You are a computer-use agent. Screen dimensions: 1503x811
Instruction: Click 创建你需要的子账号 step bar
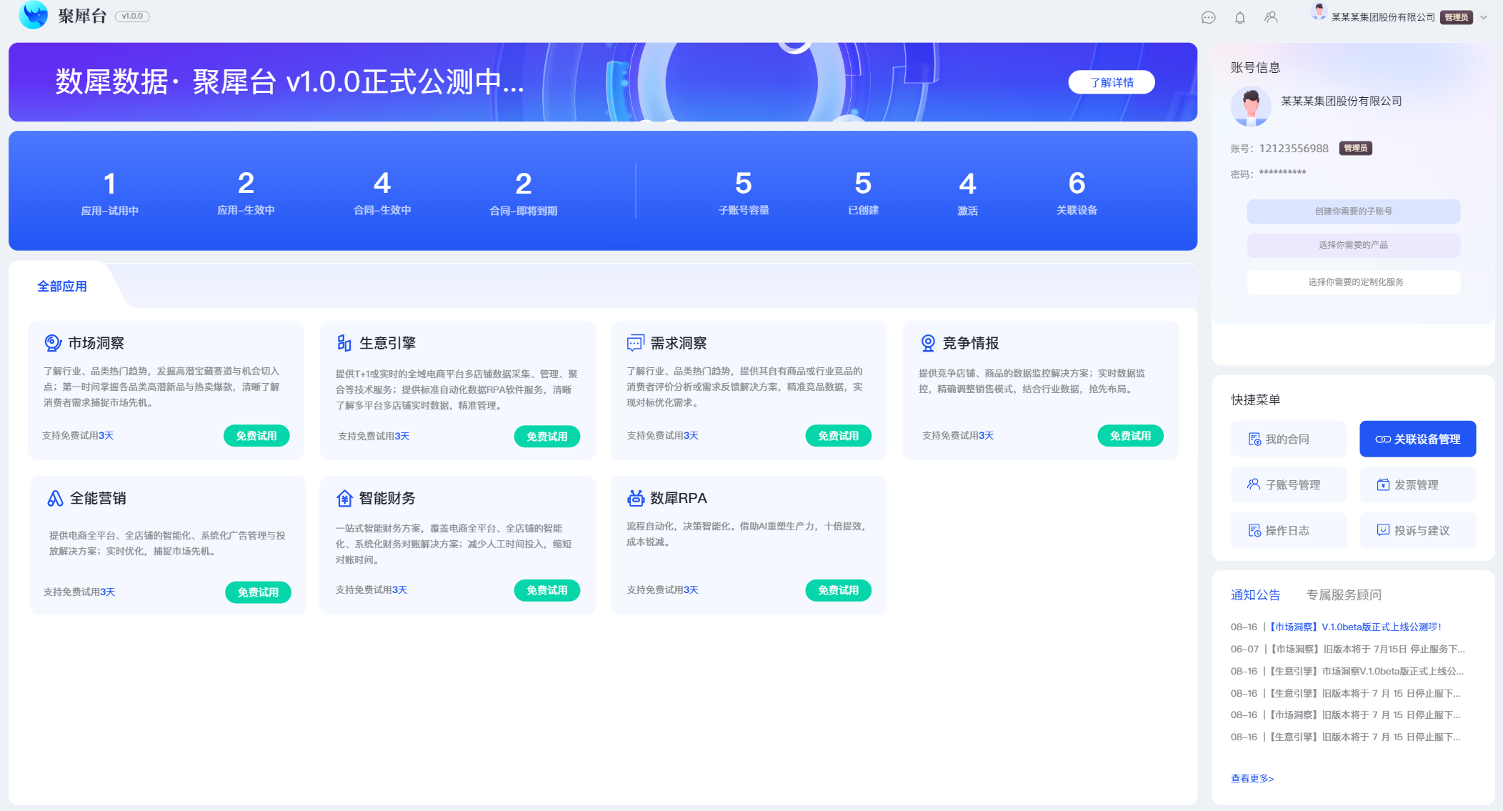1353,212
